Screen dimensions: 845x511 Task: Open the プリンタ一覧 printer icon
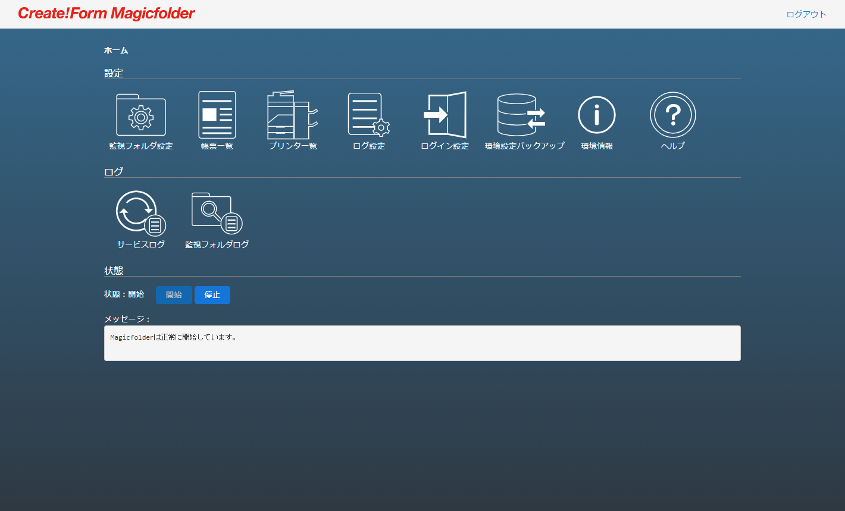293,115
